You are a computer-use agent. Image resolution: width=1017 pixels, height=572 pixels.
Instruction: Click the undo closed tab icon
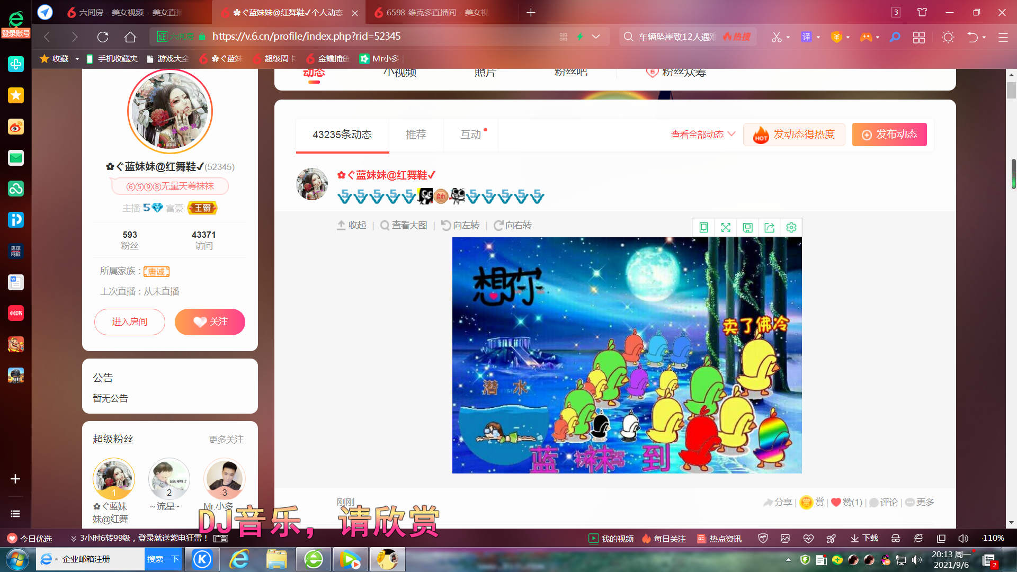point(972,37)
